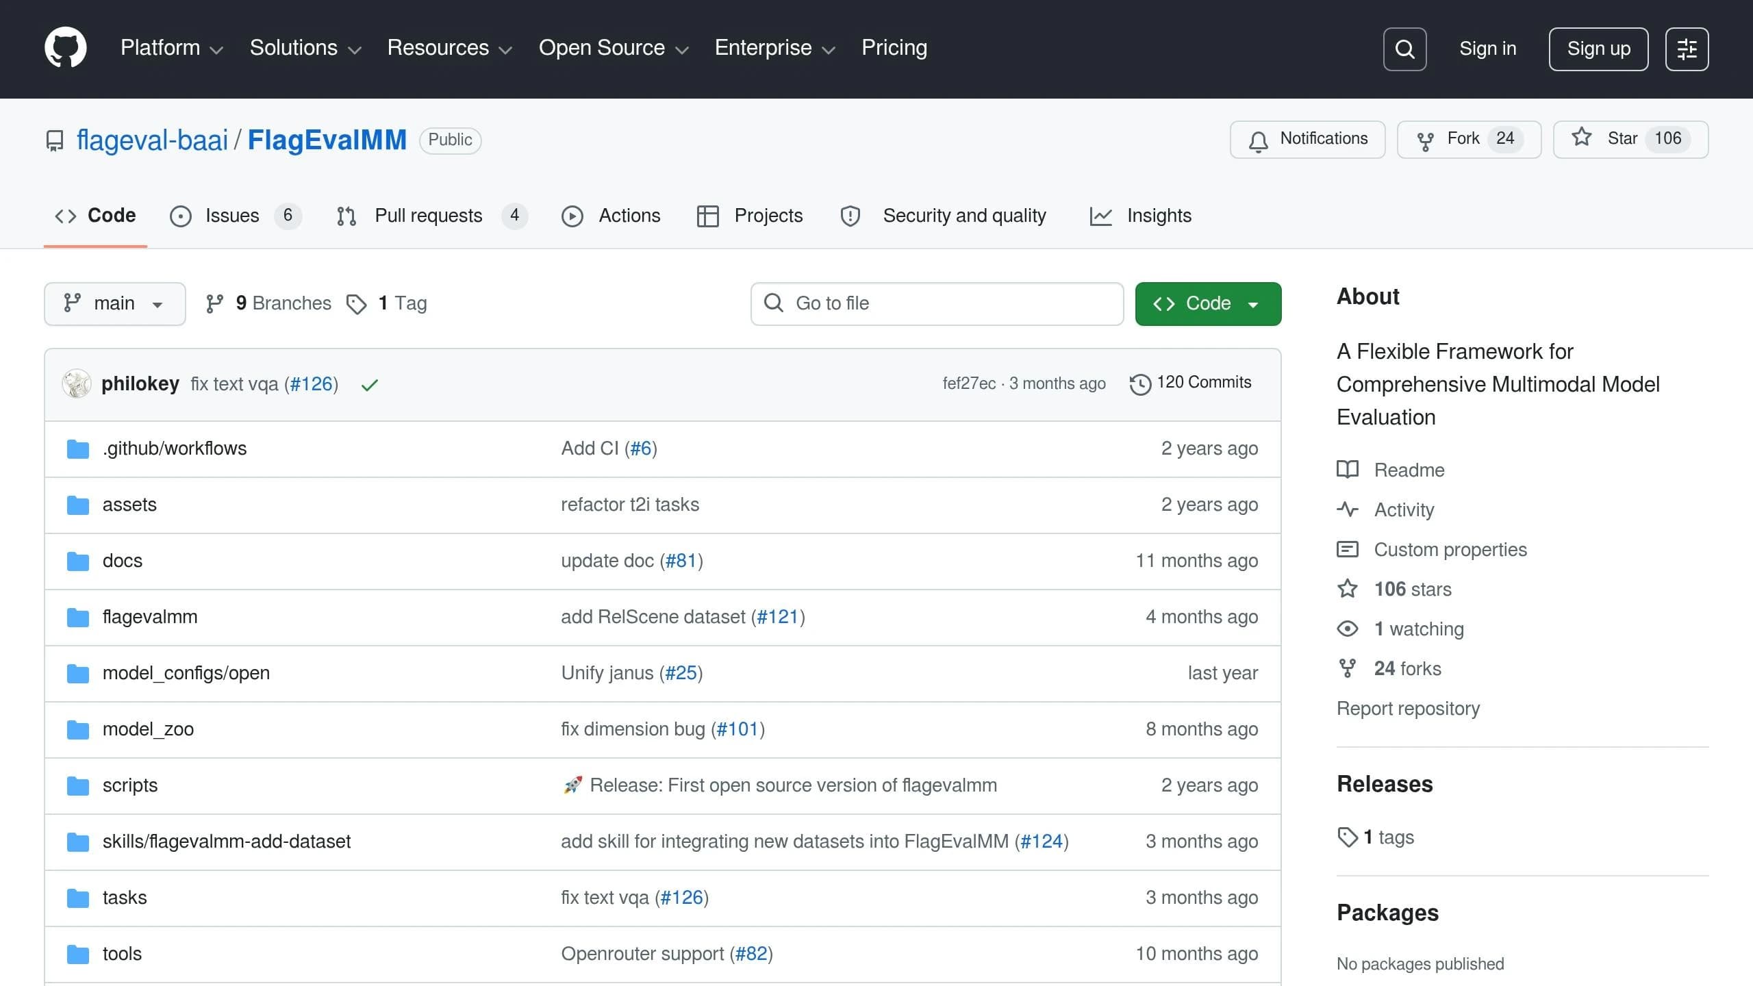Image resolution: width=1753 pixels, height=986 pixels.
Task: Open the Security and quality tab
Action: tap(943, 216)
